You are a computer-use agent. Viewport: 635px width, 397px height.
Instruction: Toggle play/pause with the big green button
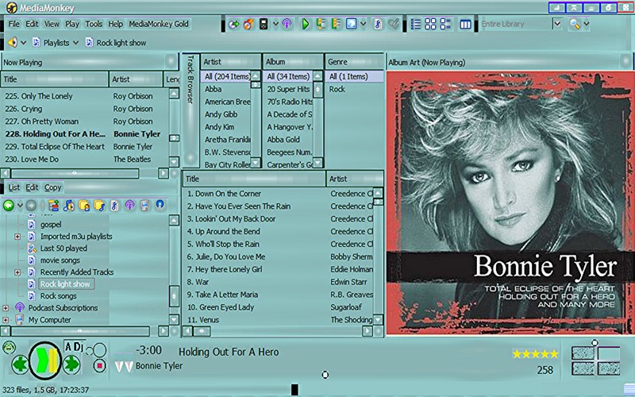45,360
